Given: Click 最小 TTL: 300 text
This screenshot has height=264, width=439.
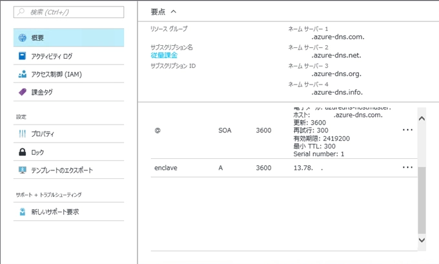Looking at the screenshot, I should (314, 146).
